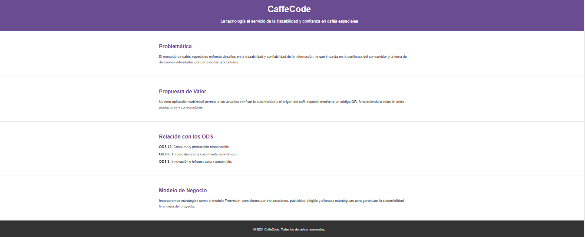This screenshot has width=585, height=237.
Task: Click the bold ODS 12 label
Action: coord(165,147)
